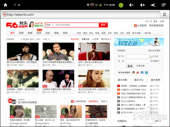Image resolution: width=170 pixels, height=127 pixels.
Task: Tap the Android home icon
Action: (5, 5)
